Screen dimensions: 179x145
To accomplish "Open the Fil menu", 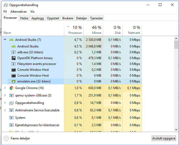I will point(5,12).
